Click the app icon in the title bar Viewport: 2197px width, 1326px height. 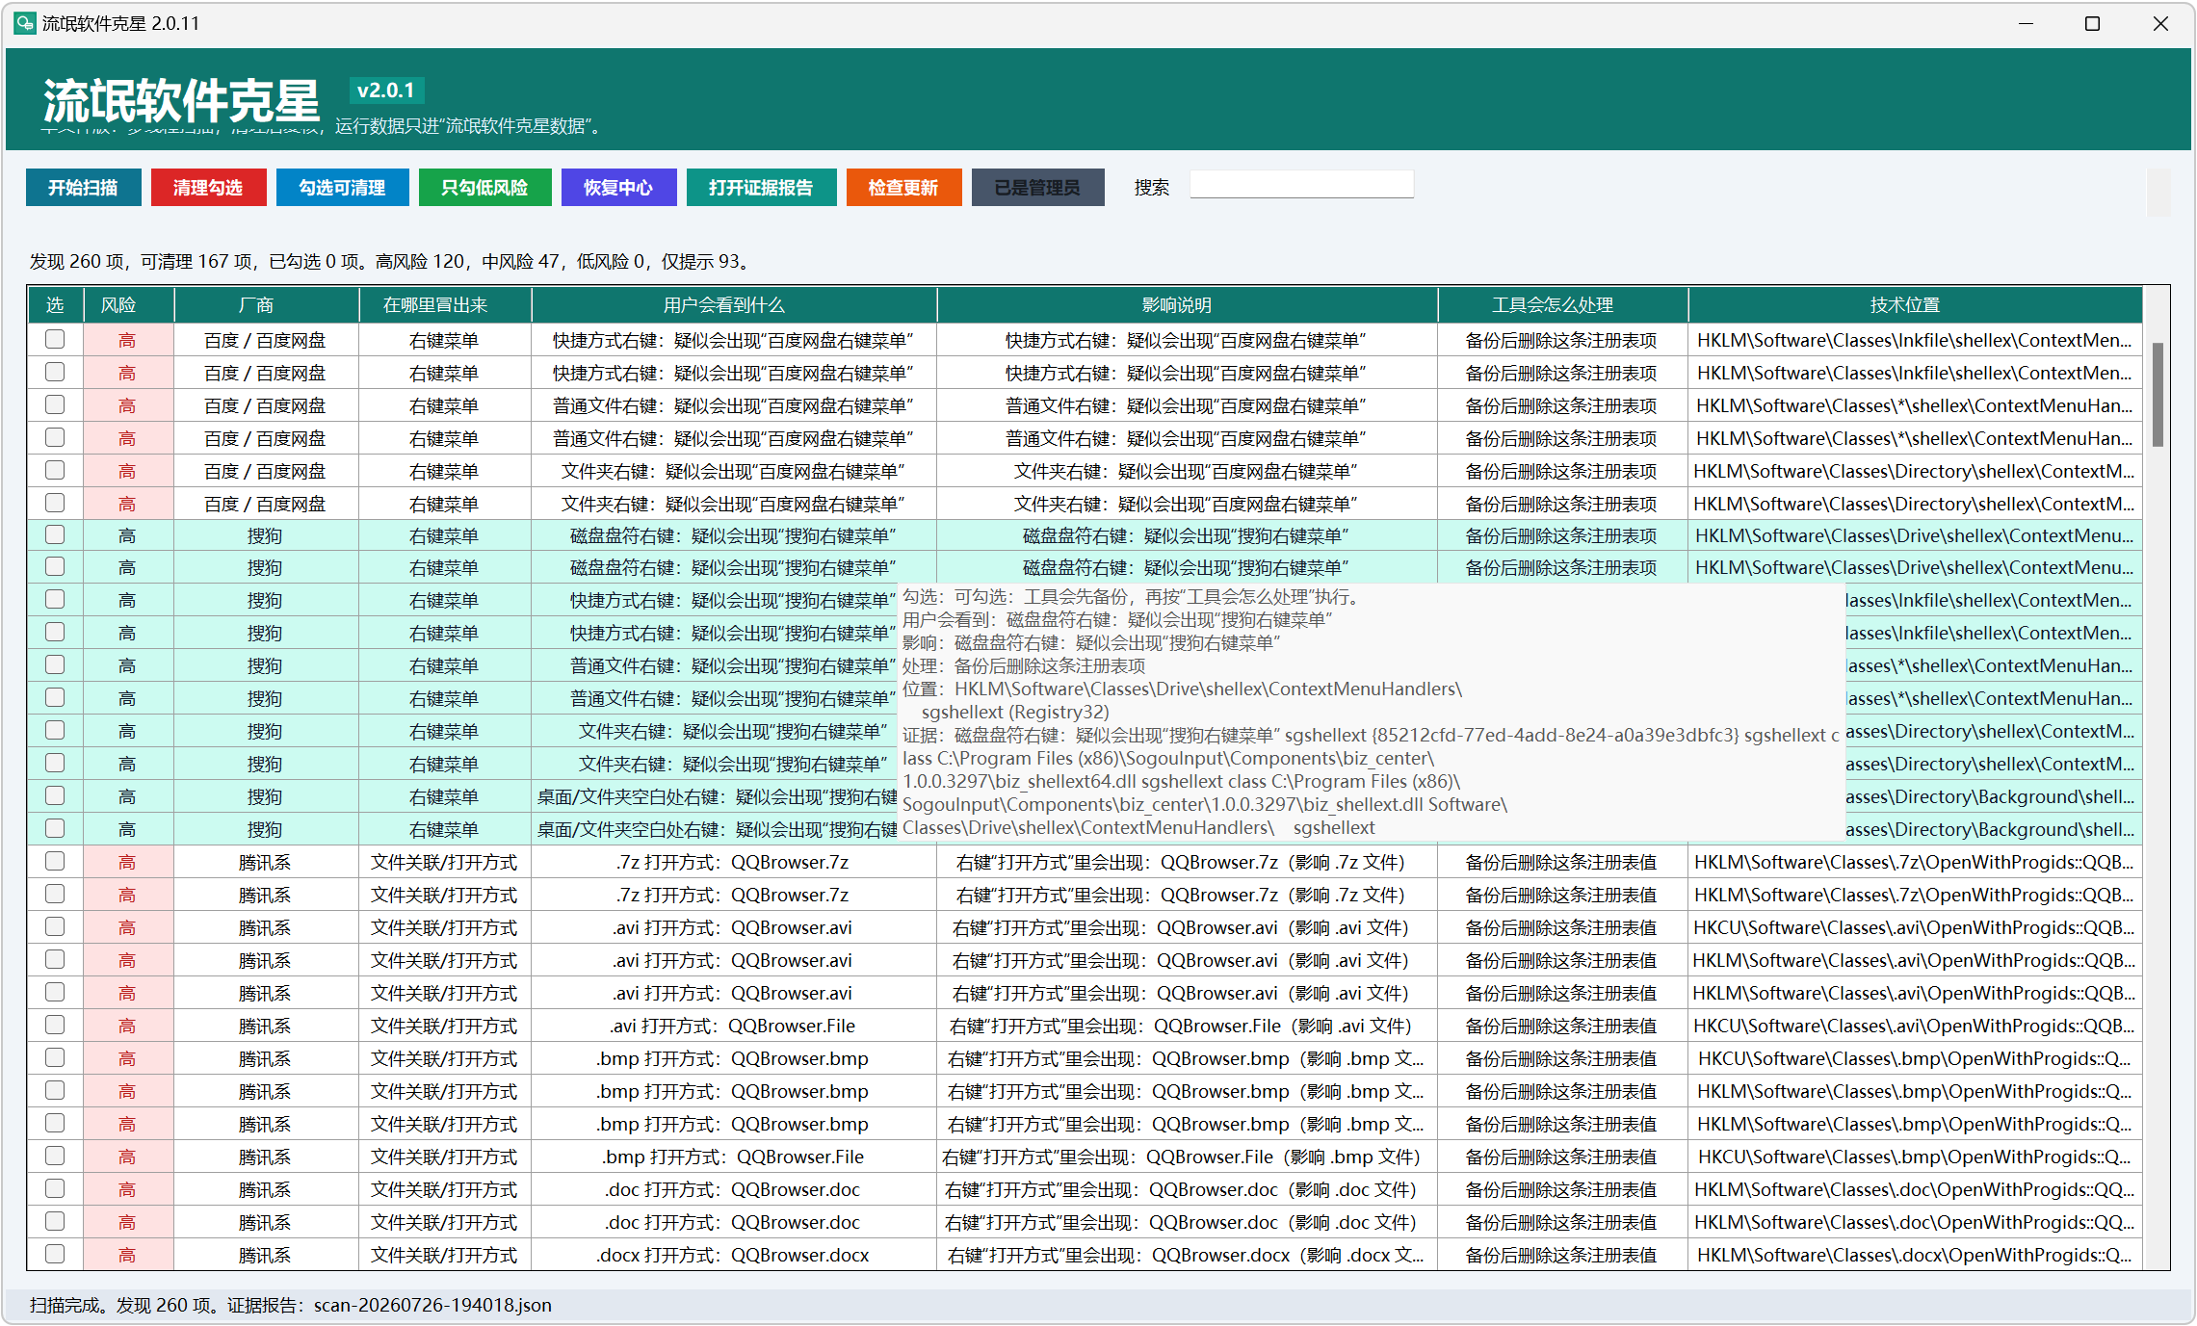pyautogui.click(x=24, y=23)
